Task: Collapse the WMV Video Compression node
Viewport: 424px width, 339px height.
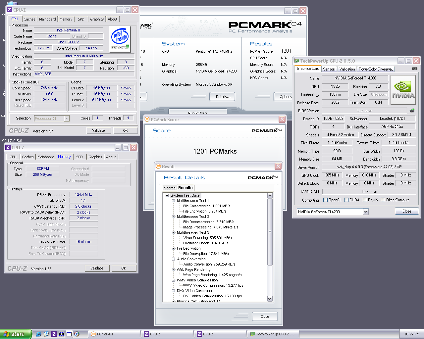Action: pos(173,280)
